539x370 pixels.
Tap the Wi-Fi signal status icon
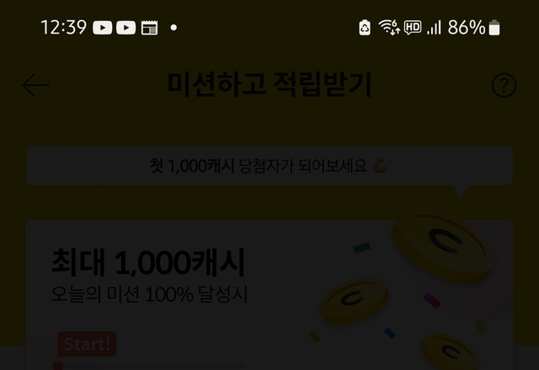[389, 27]
